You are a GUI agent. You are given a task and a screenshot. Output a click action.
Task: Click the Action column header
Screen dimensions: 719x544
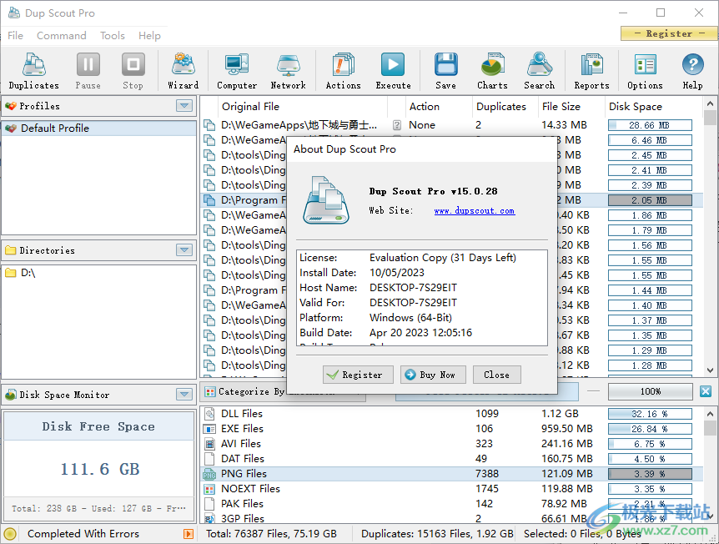439,107
